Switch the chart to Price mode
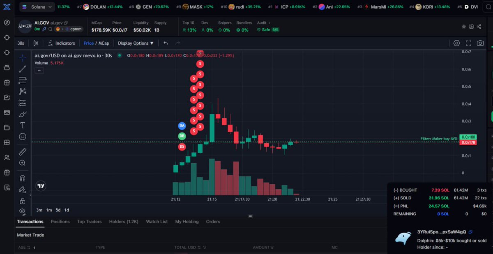Viewport: 493px width, 254px height. (88, 43)
